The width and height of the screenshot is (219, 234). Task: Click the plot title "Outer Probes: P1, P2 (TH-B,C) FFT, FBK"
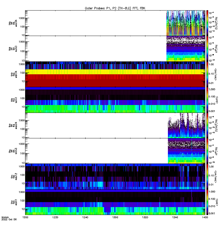click(x=115, y=8)
